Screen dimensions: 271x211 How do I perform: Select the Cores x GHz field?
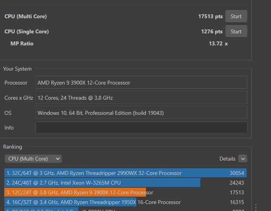coord(141,98)
